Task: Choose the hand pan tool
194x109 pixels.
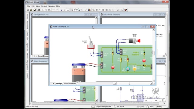Action: point(75,10)
